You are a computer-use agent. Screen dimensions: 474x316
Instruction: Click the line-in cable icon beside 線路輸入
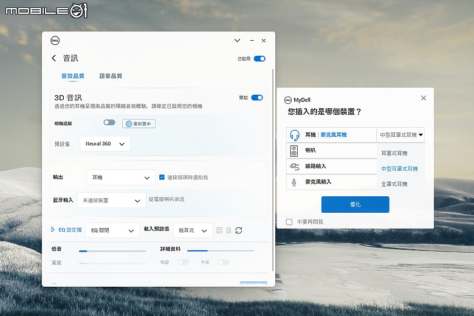[295, 167]
